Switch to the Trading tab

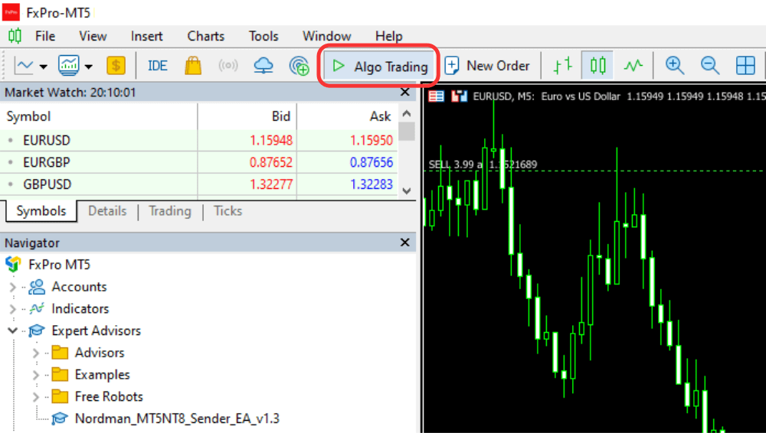tap(170, 211)
